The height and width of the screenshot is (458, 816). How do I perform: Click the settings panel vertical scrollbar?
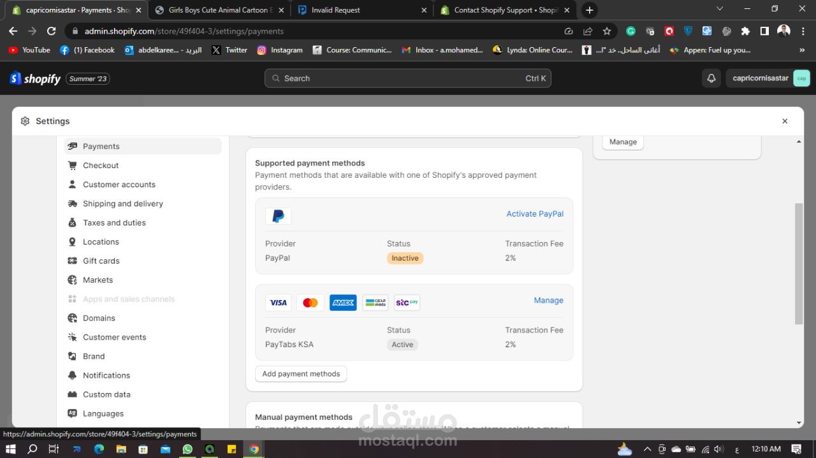tap(799, 264)
